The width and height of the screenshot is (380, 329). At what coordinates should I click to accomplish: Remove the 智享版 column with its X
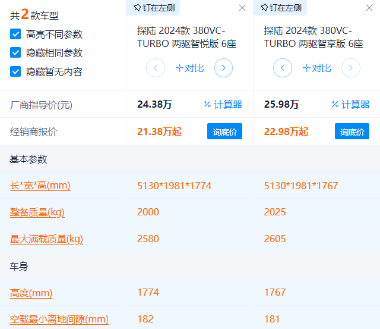click(369, 8)
